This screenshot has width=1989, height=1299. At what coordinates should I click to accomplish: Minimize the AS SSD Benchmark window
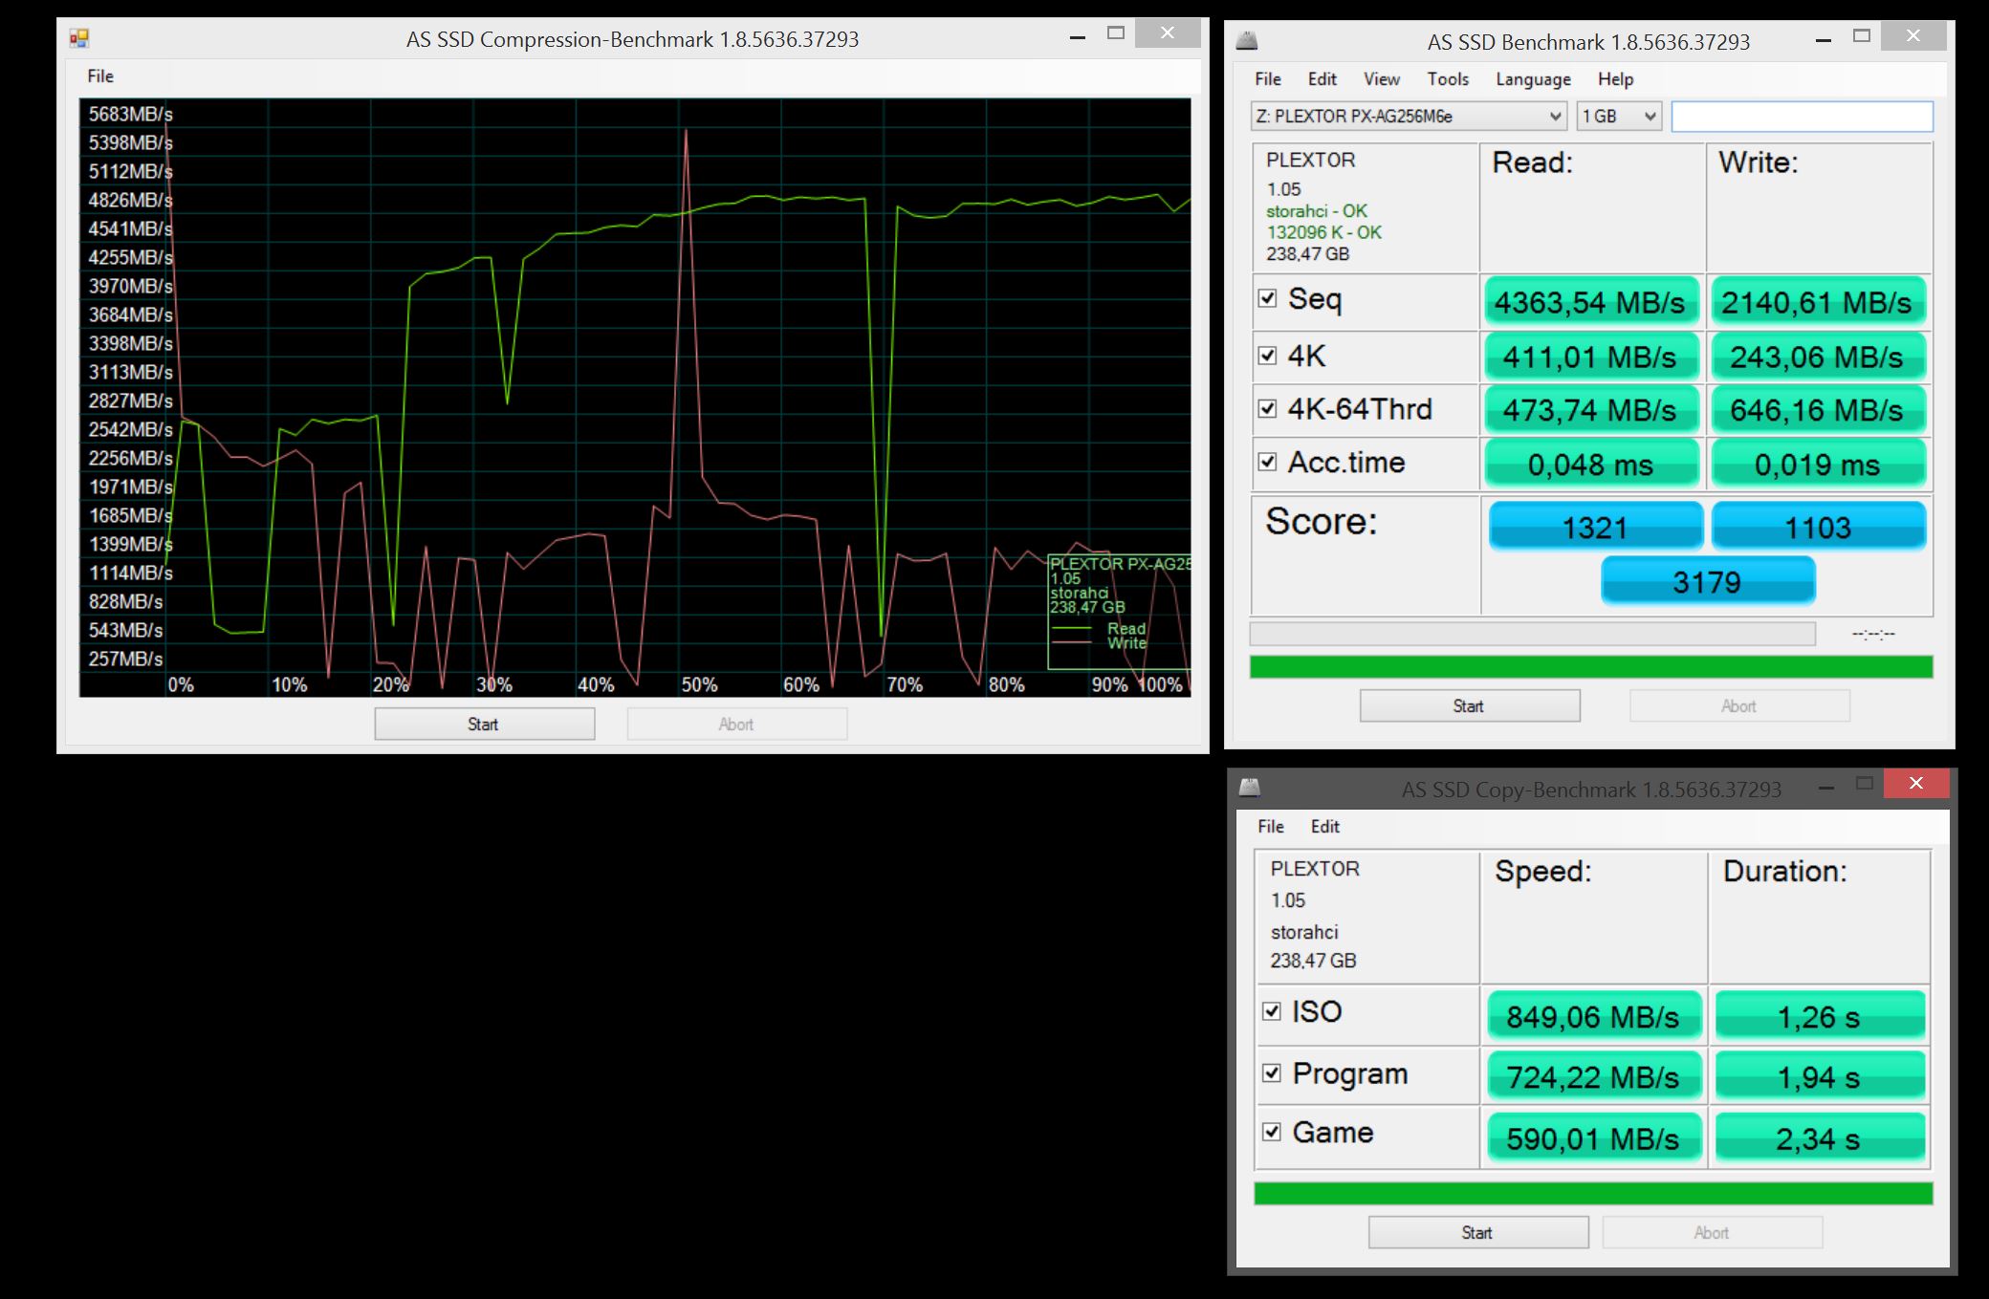pyautogui.click(x=1824, y=38)
